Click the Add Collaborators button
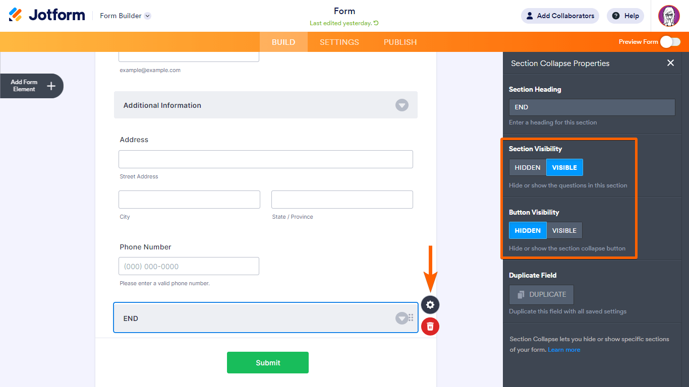The height and width of the screenshot is (387, 689). coord(560,16)
